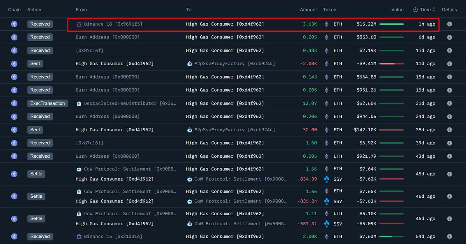Click Settle badge in the 45d ago row
This screenshot has width=466, height=244.
[36, 174]
